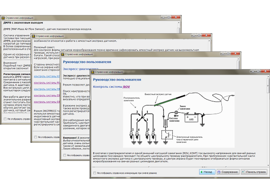Minimize the third help window

tap(223, 53)
